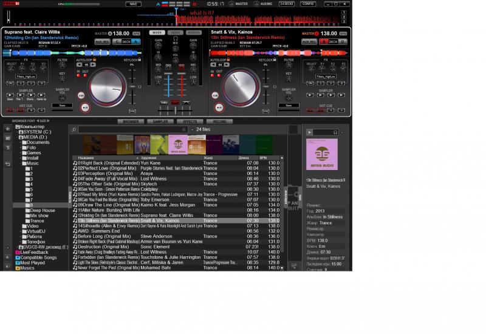Play preview in the info panel
This screenshot has height=334, width=486.
click(x=309, y=132)
